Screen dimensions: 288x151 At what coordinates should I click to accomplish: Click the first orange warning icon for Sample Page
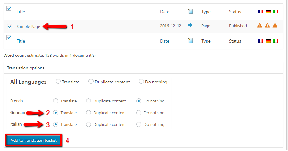click(x=260, y=25)
